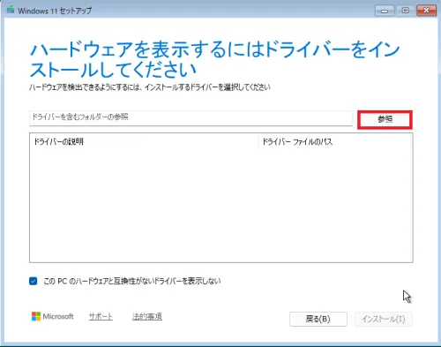Click the 参照 browse button
Viewport: 441px width, 347px height.
click(x=385, y=119)
